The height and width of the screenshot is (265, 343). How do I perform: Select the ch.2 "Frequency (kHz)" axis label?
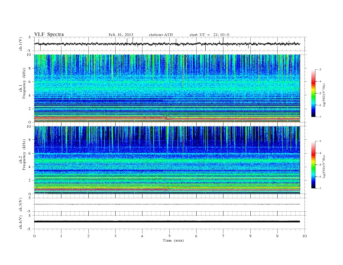24,154
